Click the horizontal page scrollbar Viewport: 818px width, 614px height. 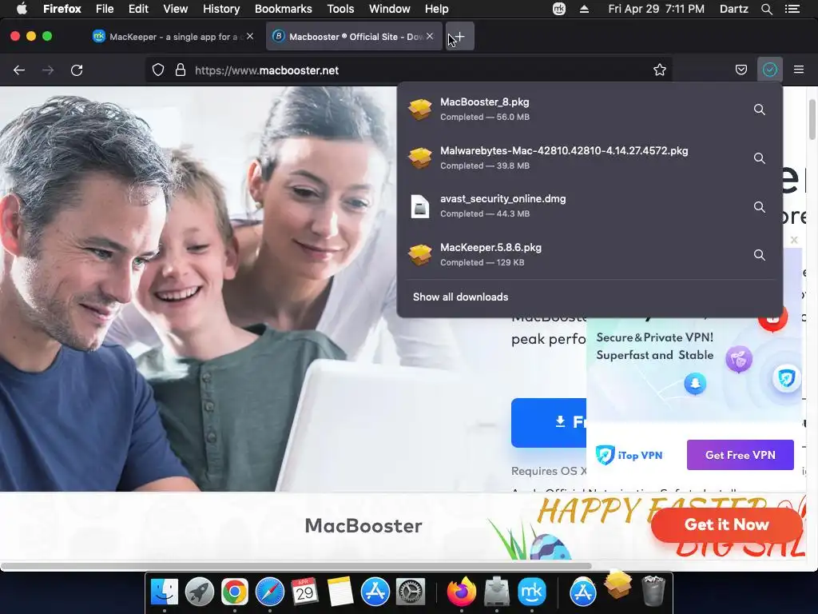pos(296,566)
